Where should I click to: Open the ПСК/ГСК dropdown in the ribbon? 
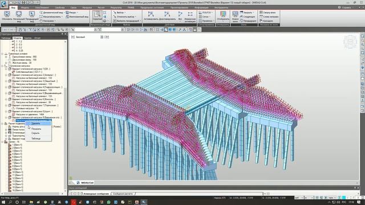click(x=205, y=13)
